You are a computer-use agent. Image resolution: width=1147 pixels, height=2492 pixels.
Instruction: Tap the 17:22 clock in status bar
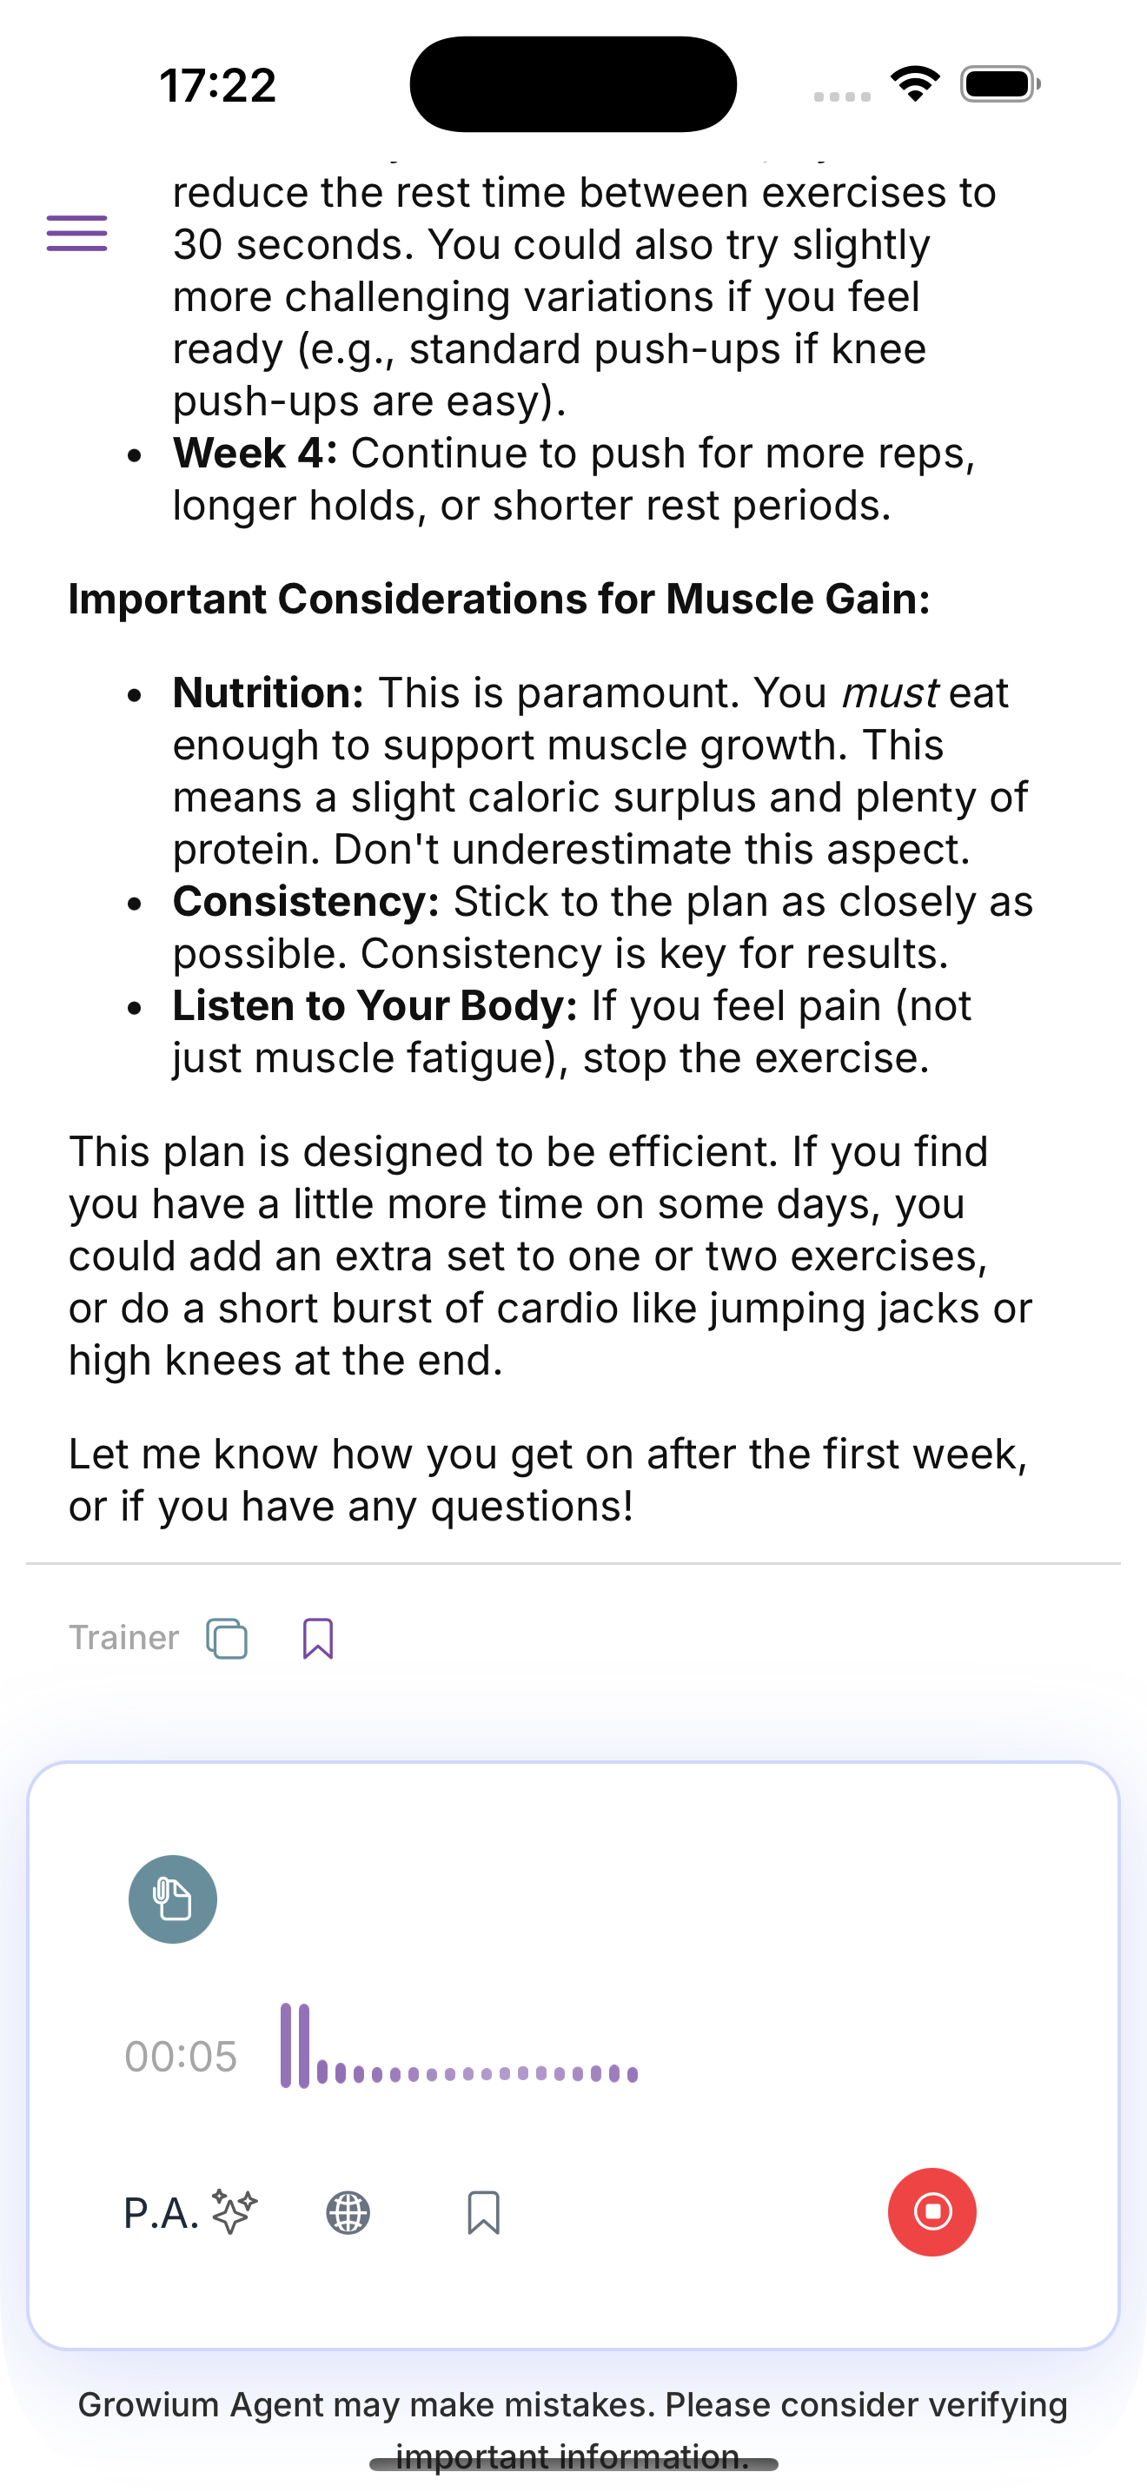pyautogui.click(x=217, y=85)
